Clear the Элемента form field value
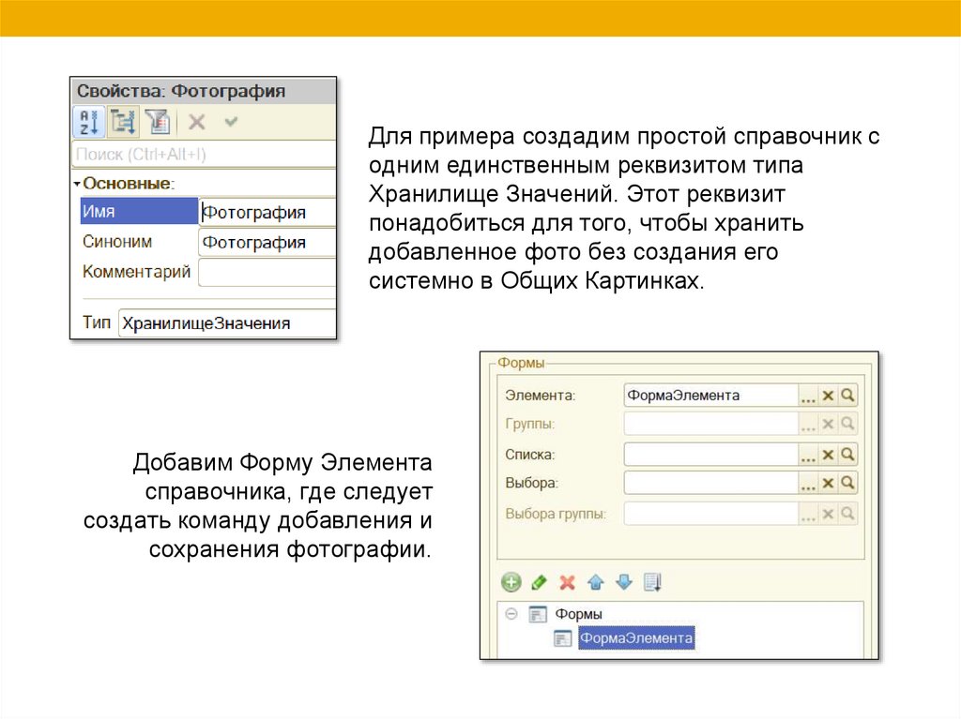 point(828,396)
